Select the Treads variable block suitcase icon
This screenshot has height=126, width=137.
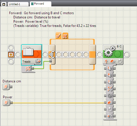click(x=28, y=52)
